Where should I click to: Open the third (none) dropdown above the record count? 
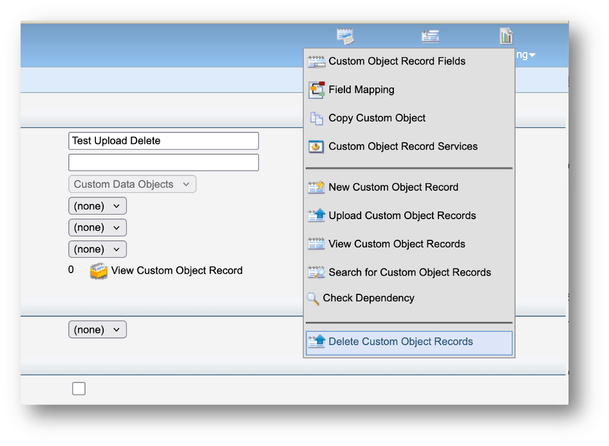97,249
